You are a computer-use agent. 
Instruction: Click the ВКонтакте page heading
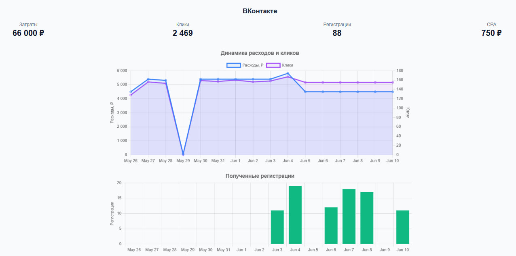coord(260,11)
